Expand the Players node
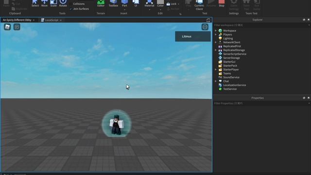Viewport: 311px width, 175px height. (216, 35)
